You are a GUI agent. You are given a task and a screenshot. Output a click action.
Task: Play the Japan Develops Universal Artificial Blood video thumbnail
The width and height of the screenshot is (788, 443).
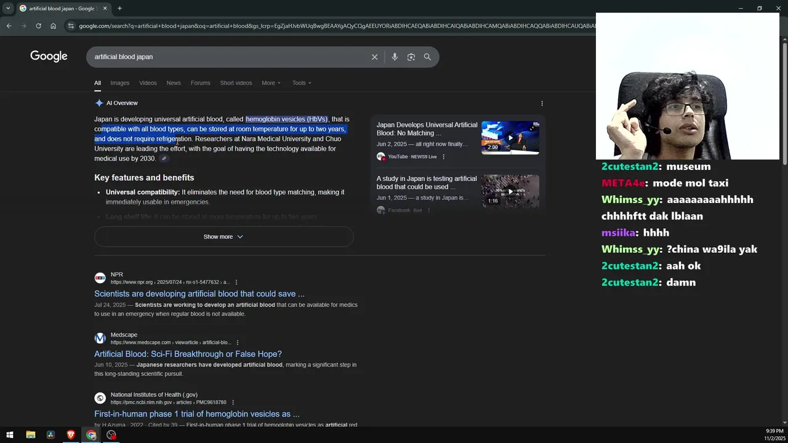pos(510,137)
